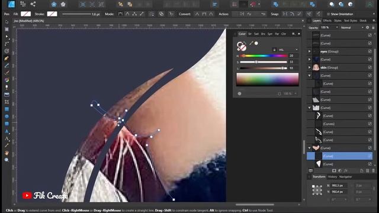Select the Triangle shape tool
This screenshot has height=213, width=379.
tap(7, 131)
